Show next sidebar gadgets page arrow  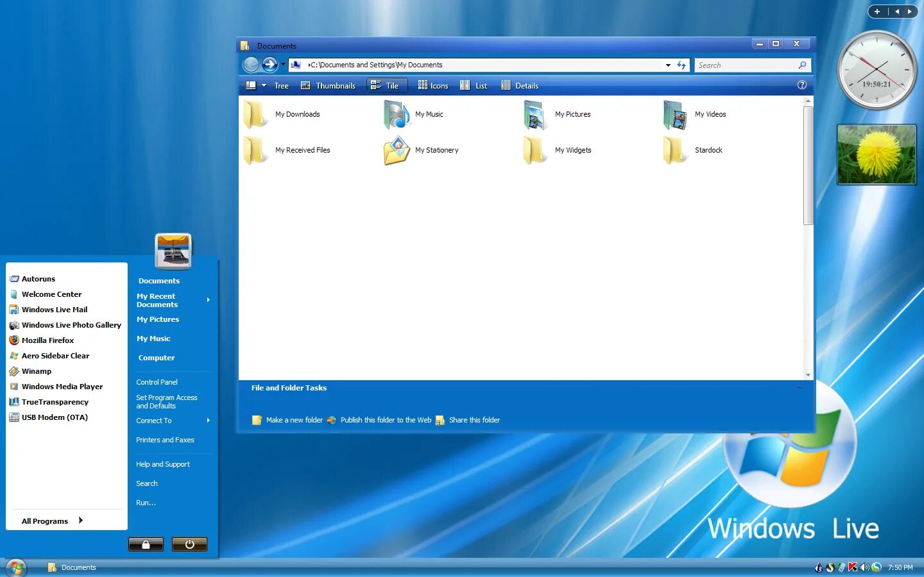[909, 12]
